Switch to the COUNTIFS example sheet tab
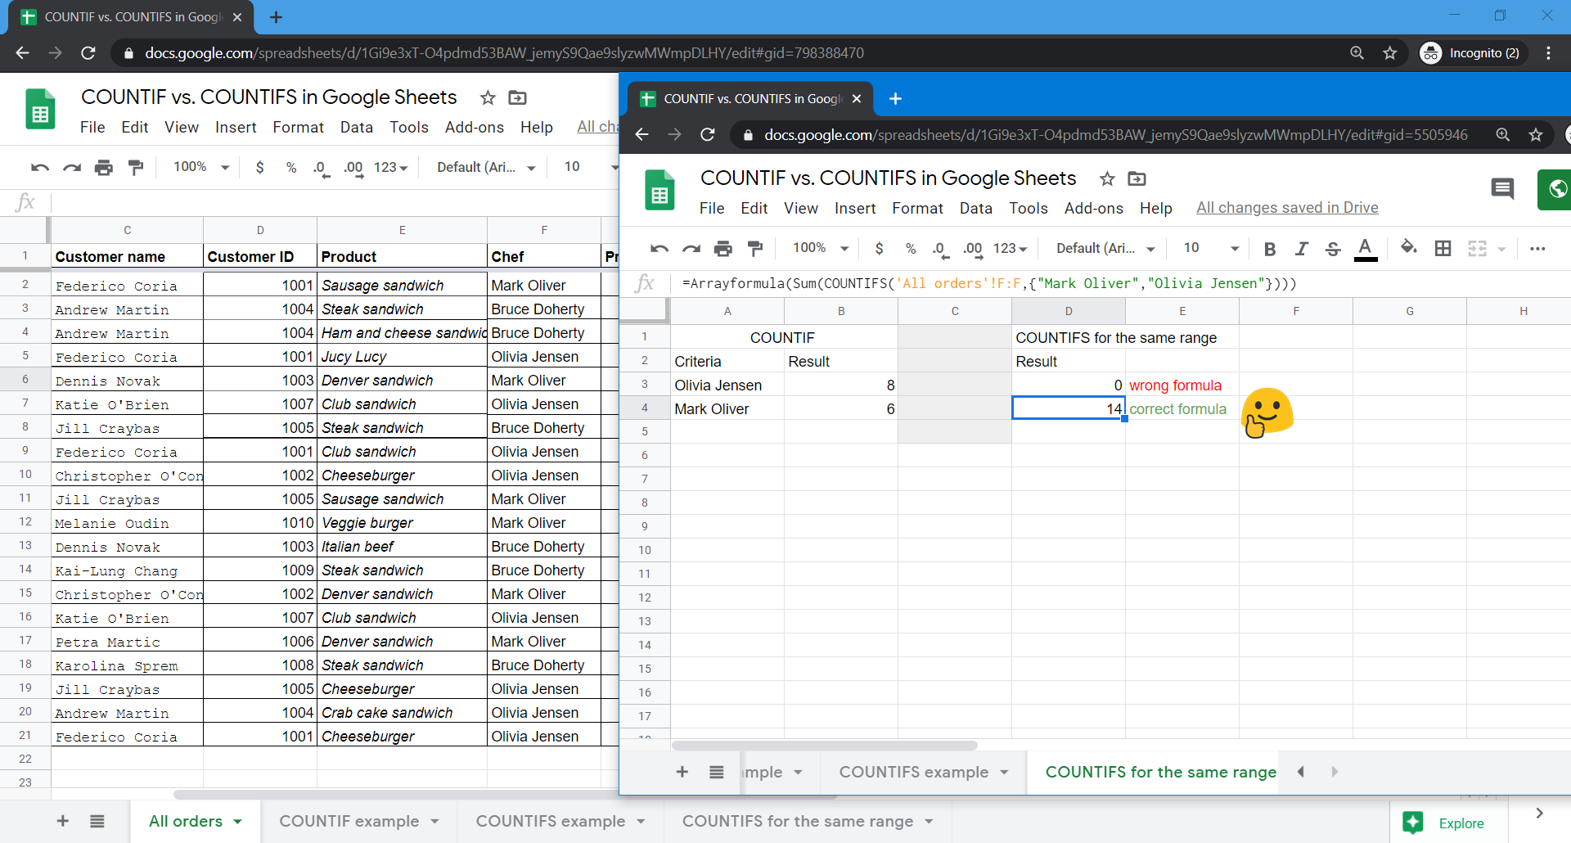1571x843 pixels. 912,772
